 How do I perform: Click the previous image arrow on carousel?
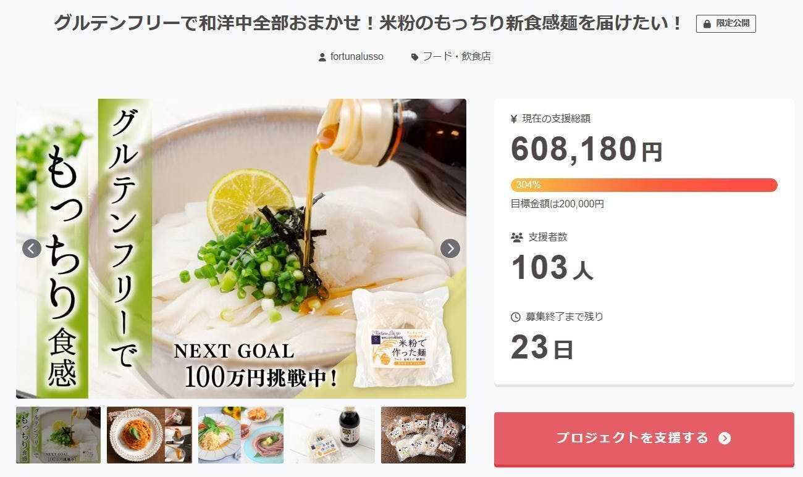point(32,249)
